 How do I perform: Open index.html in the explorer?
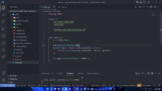(23, 34)
